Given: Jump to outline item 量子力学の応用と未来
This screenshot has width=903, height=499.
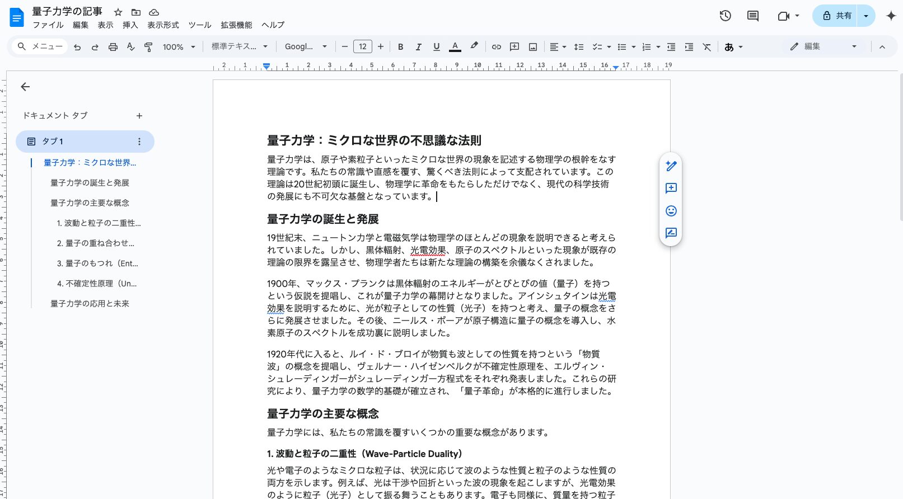Looking at the screenshot, I should click(90, 304).
